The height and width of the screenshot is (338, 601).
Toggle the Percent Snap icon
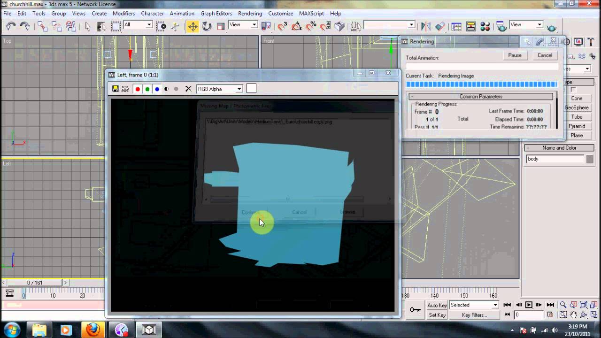click(311, 26)
